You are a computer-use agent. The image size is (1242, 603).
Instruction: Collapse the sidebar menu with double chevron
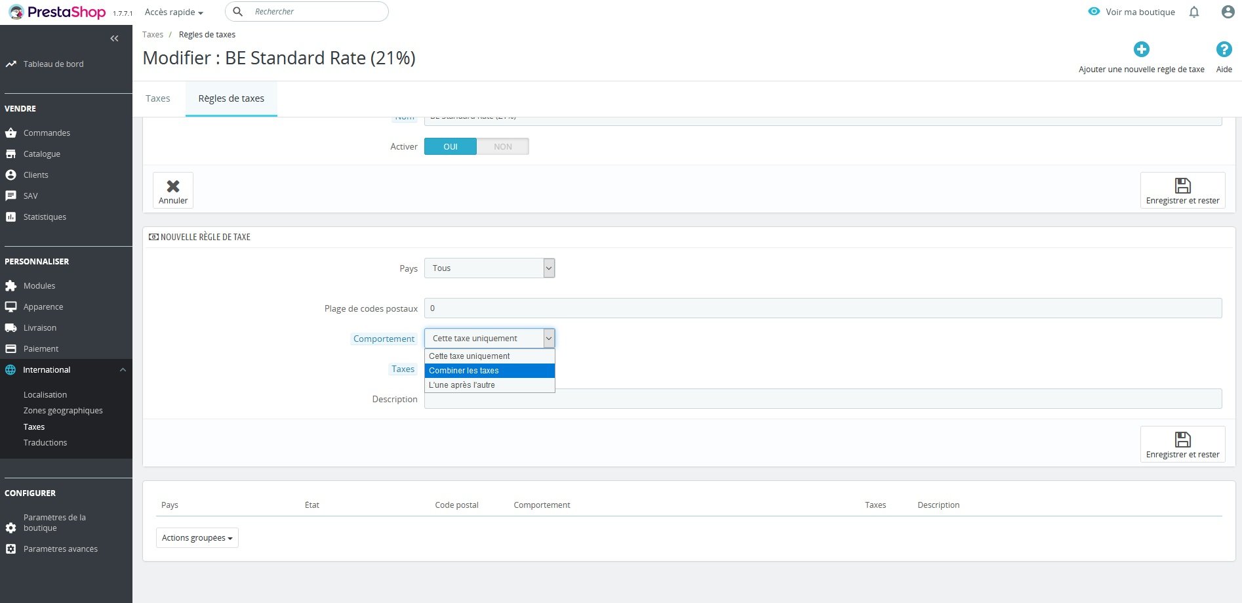click(x=114, y=39)
